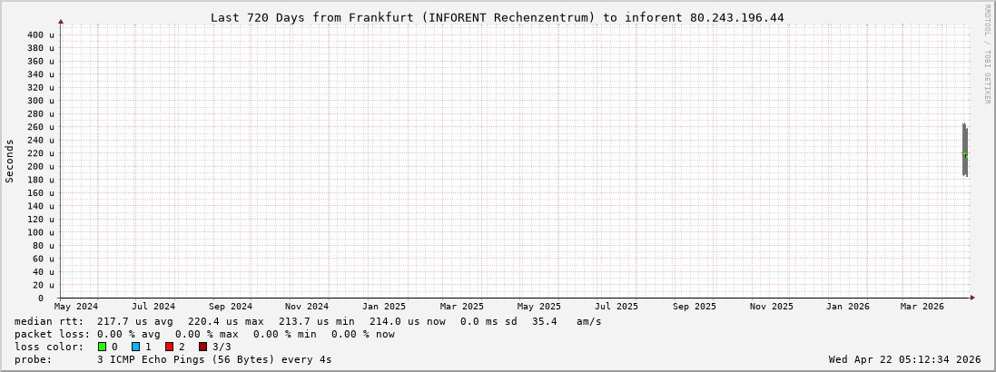The height and width of the screenshot is (372, 996).
Task: Click the '400 u' y-axis tick label
Action: coord(40,34)
